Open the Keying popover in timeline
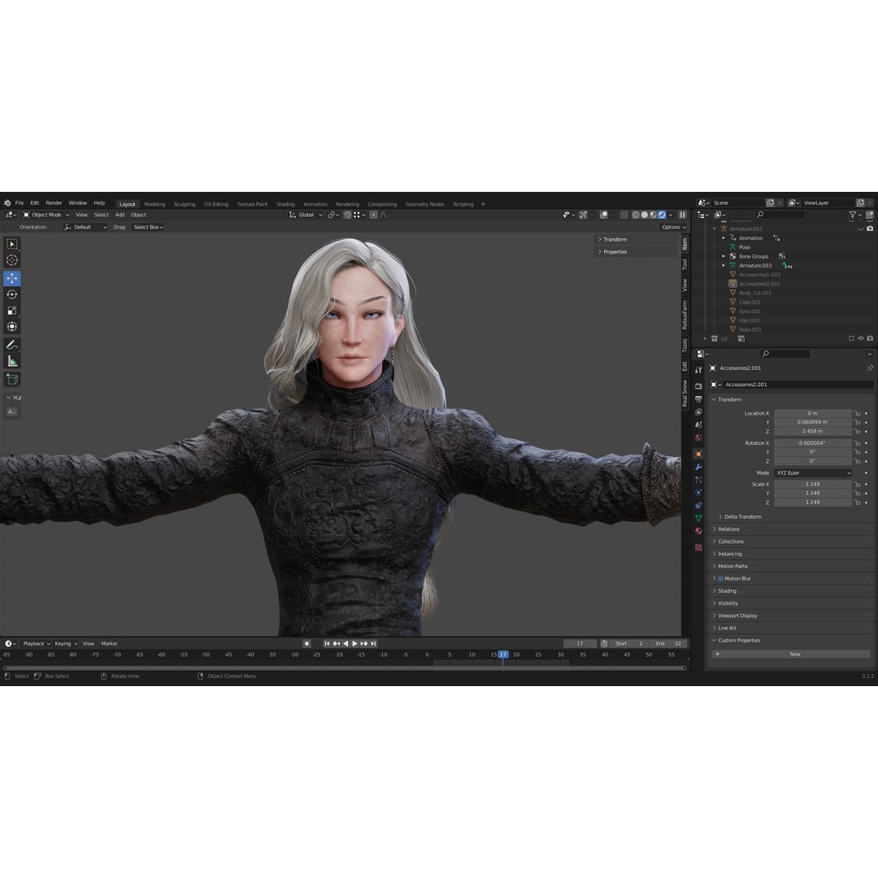The height and width of the screenshot is (878, 878). 66,643
